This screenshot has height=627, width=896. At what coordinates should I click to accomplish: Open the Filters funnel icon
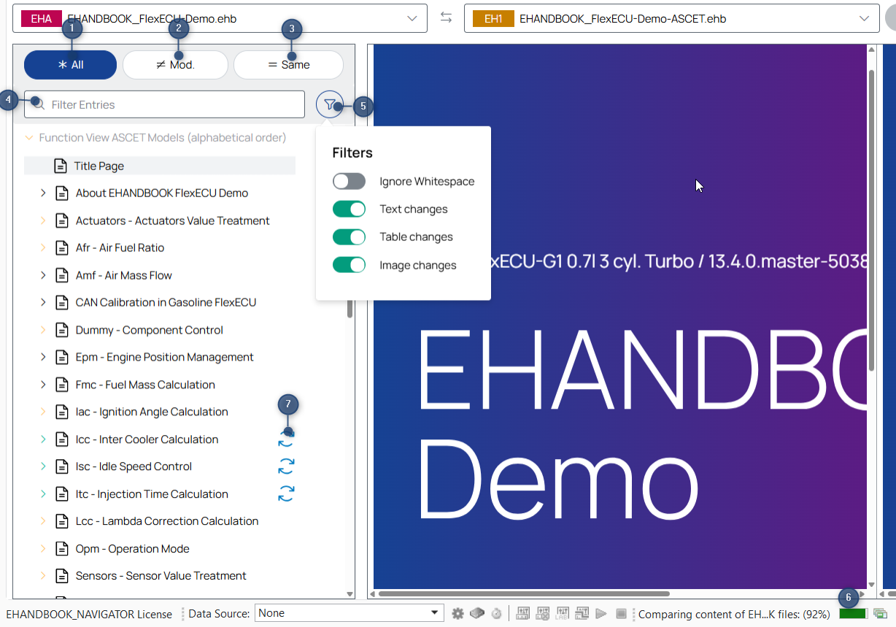pos(330,104)
